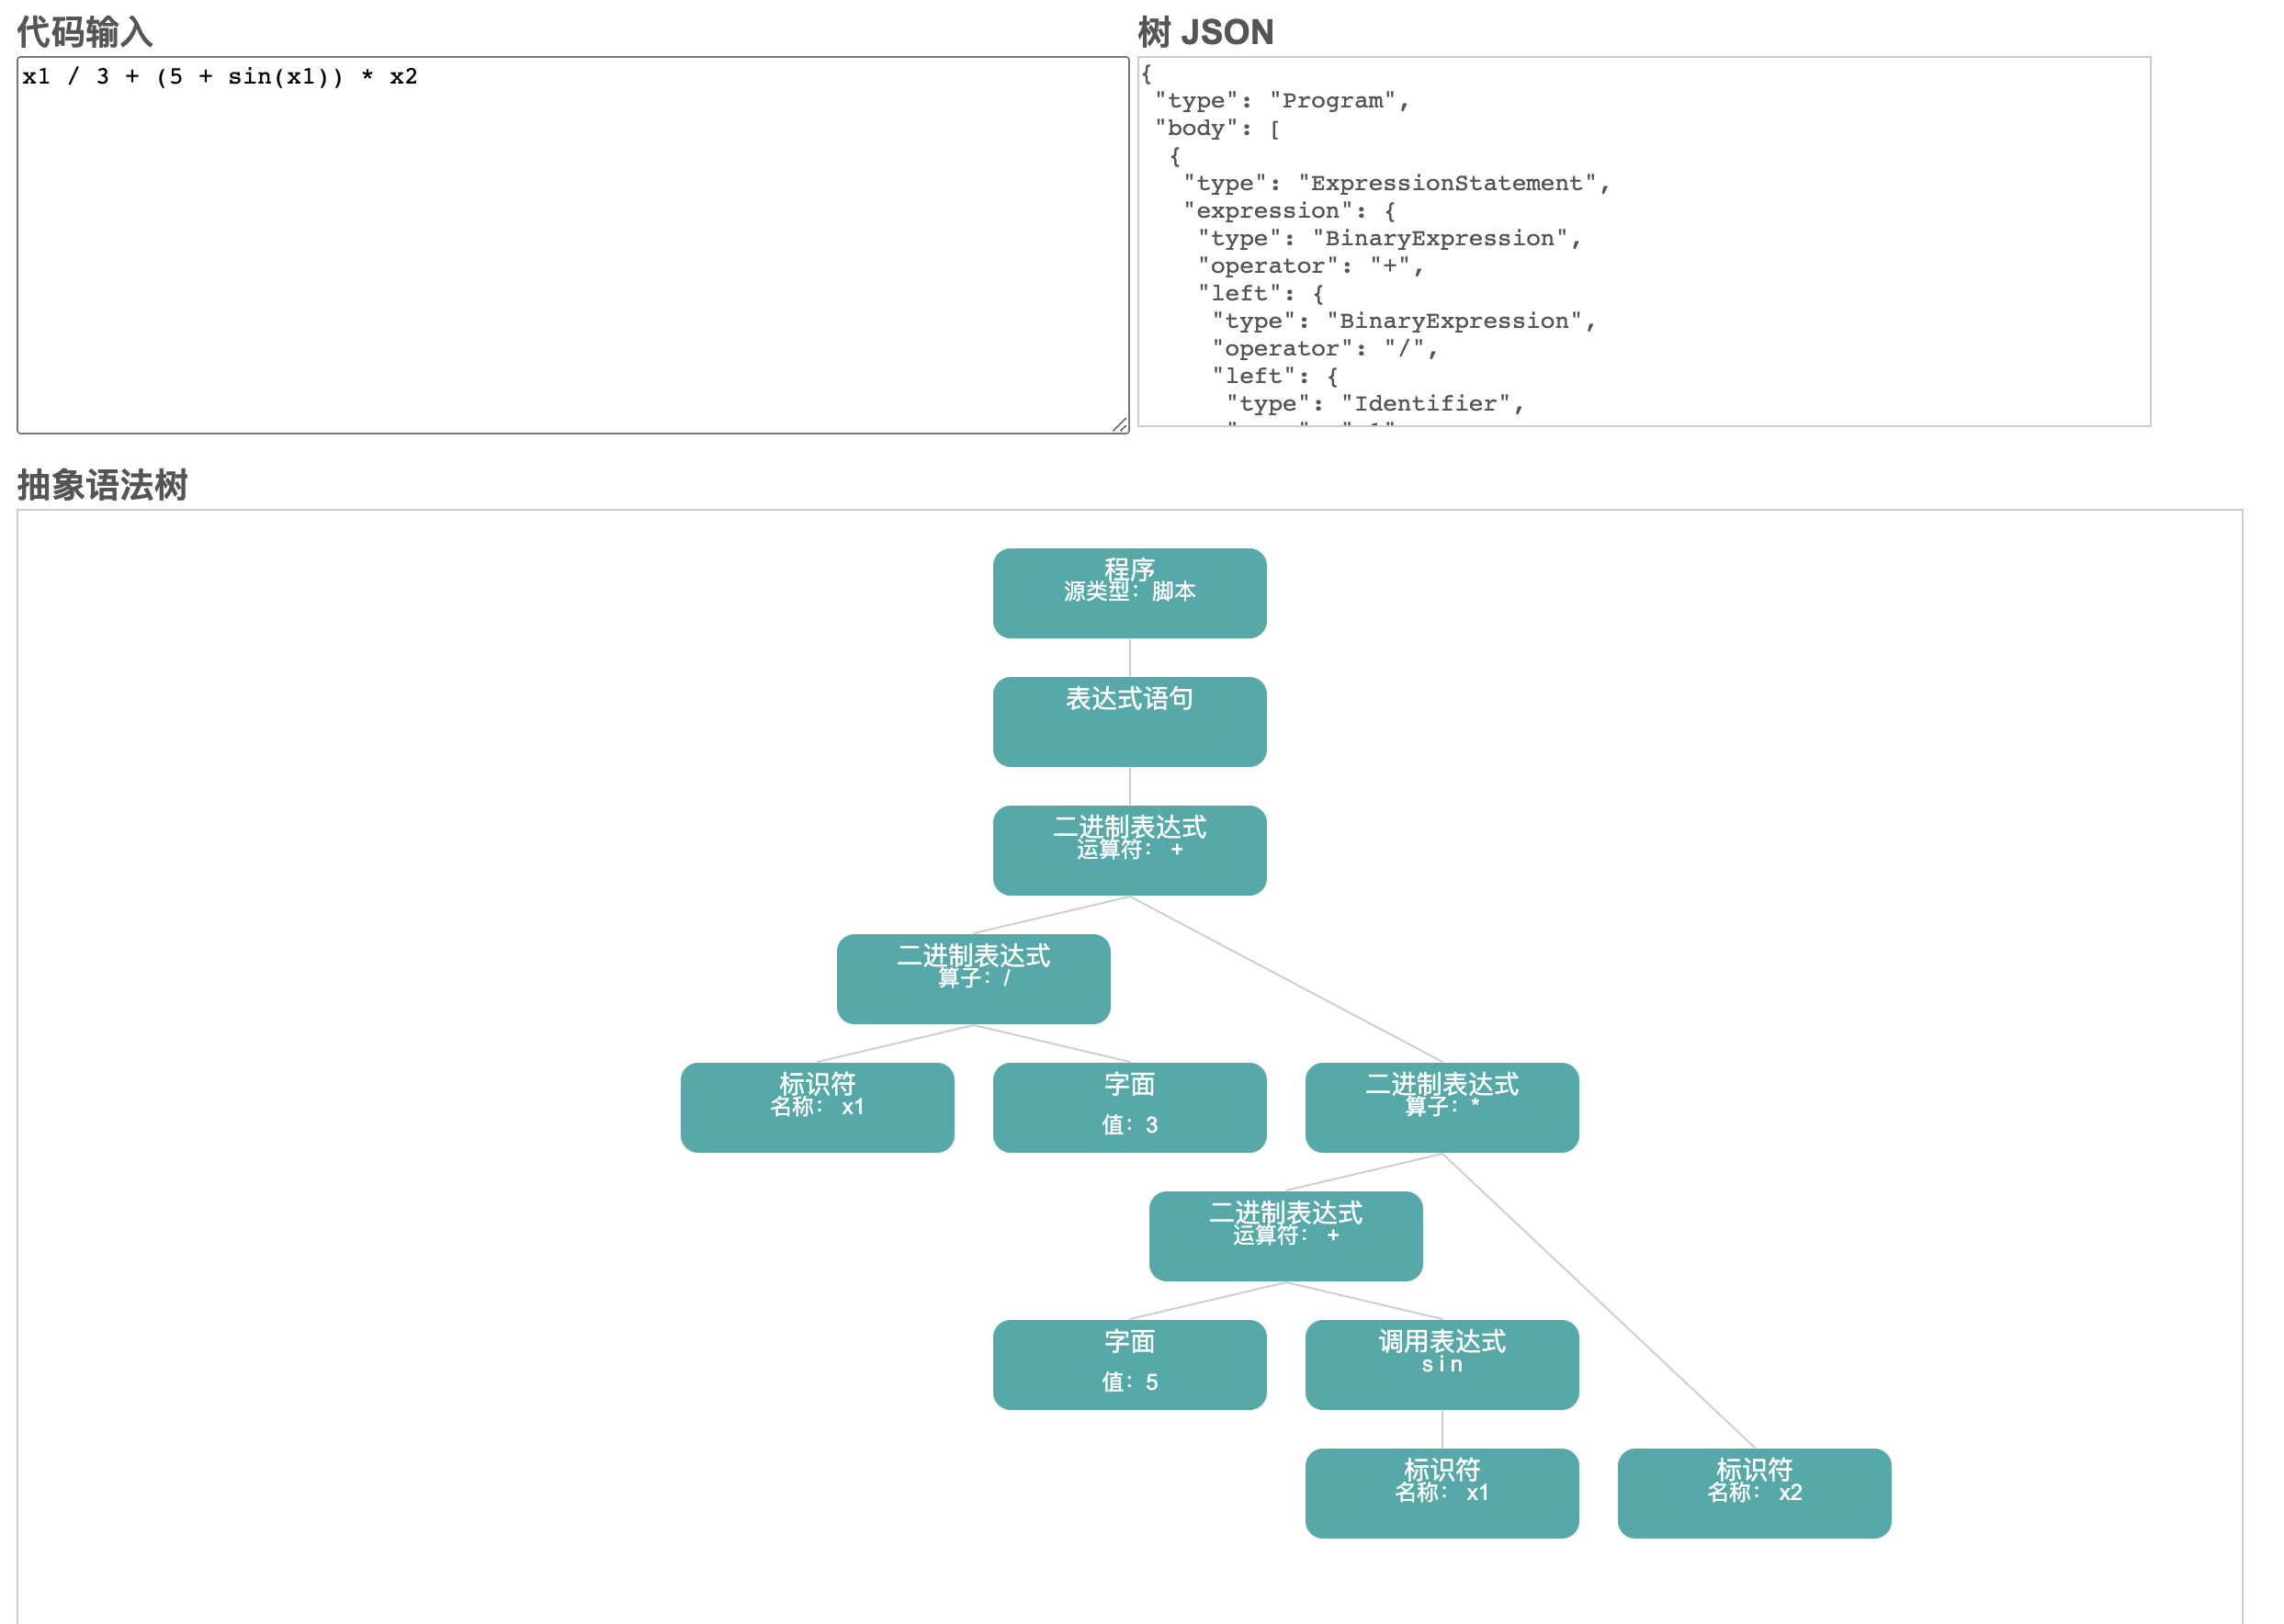Click the tree JSON output panel
This screenshot has height=1624, width=2284.
coord(1643,241)
